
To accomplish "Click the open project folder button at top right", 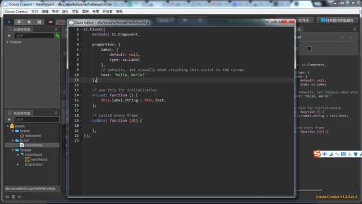I will (x=304, y=20).
